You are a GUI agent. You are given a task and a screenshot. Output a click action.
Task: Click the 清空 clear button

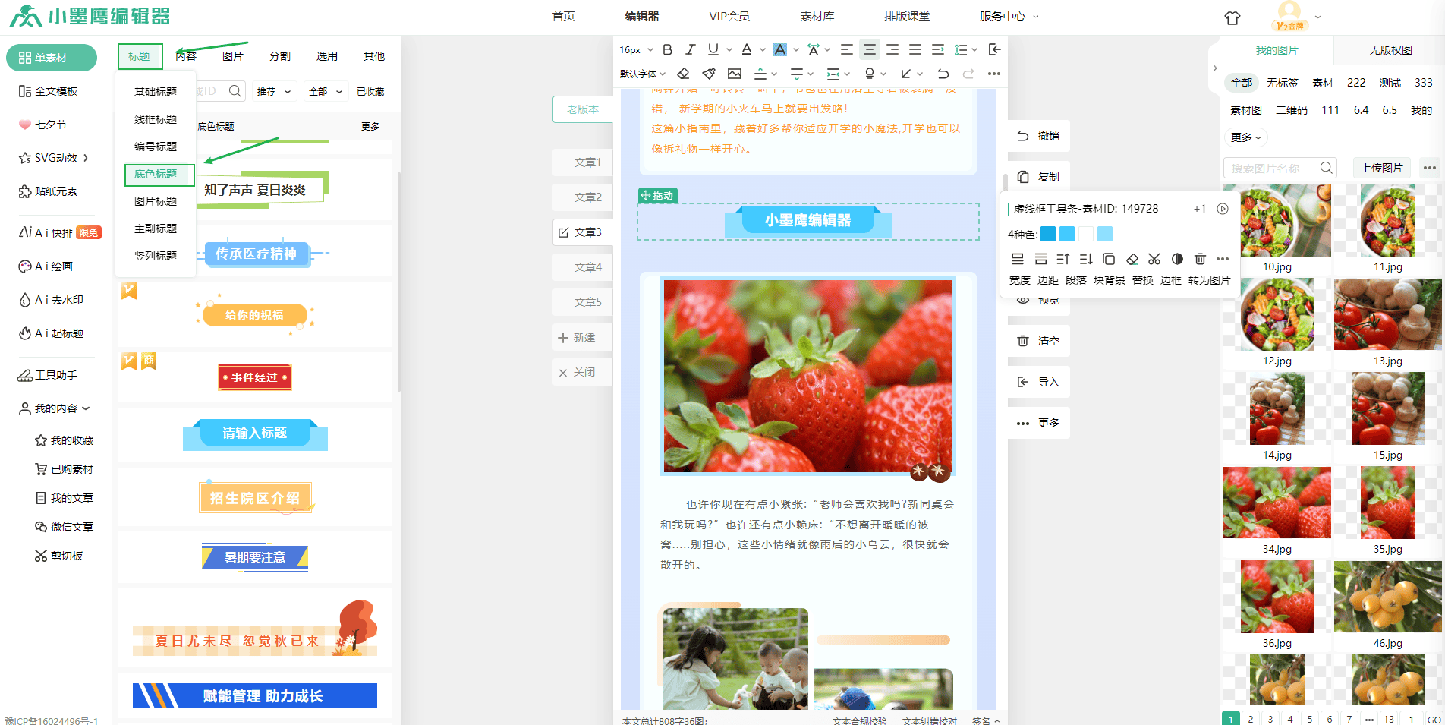pos(1039,341)
